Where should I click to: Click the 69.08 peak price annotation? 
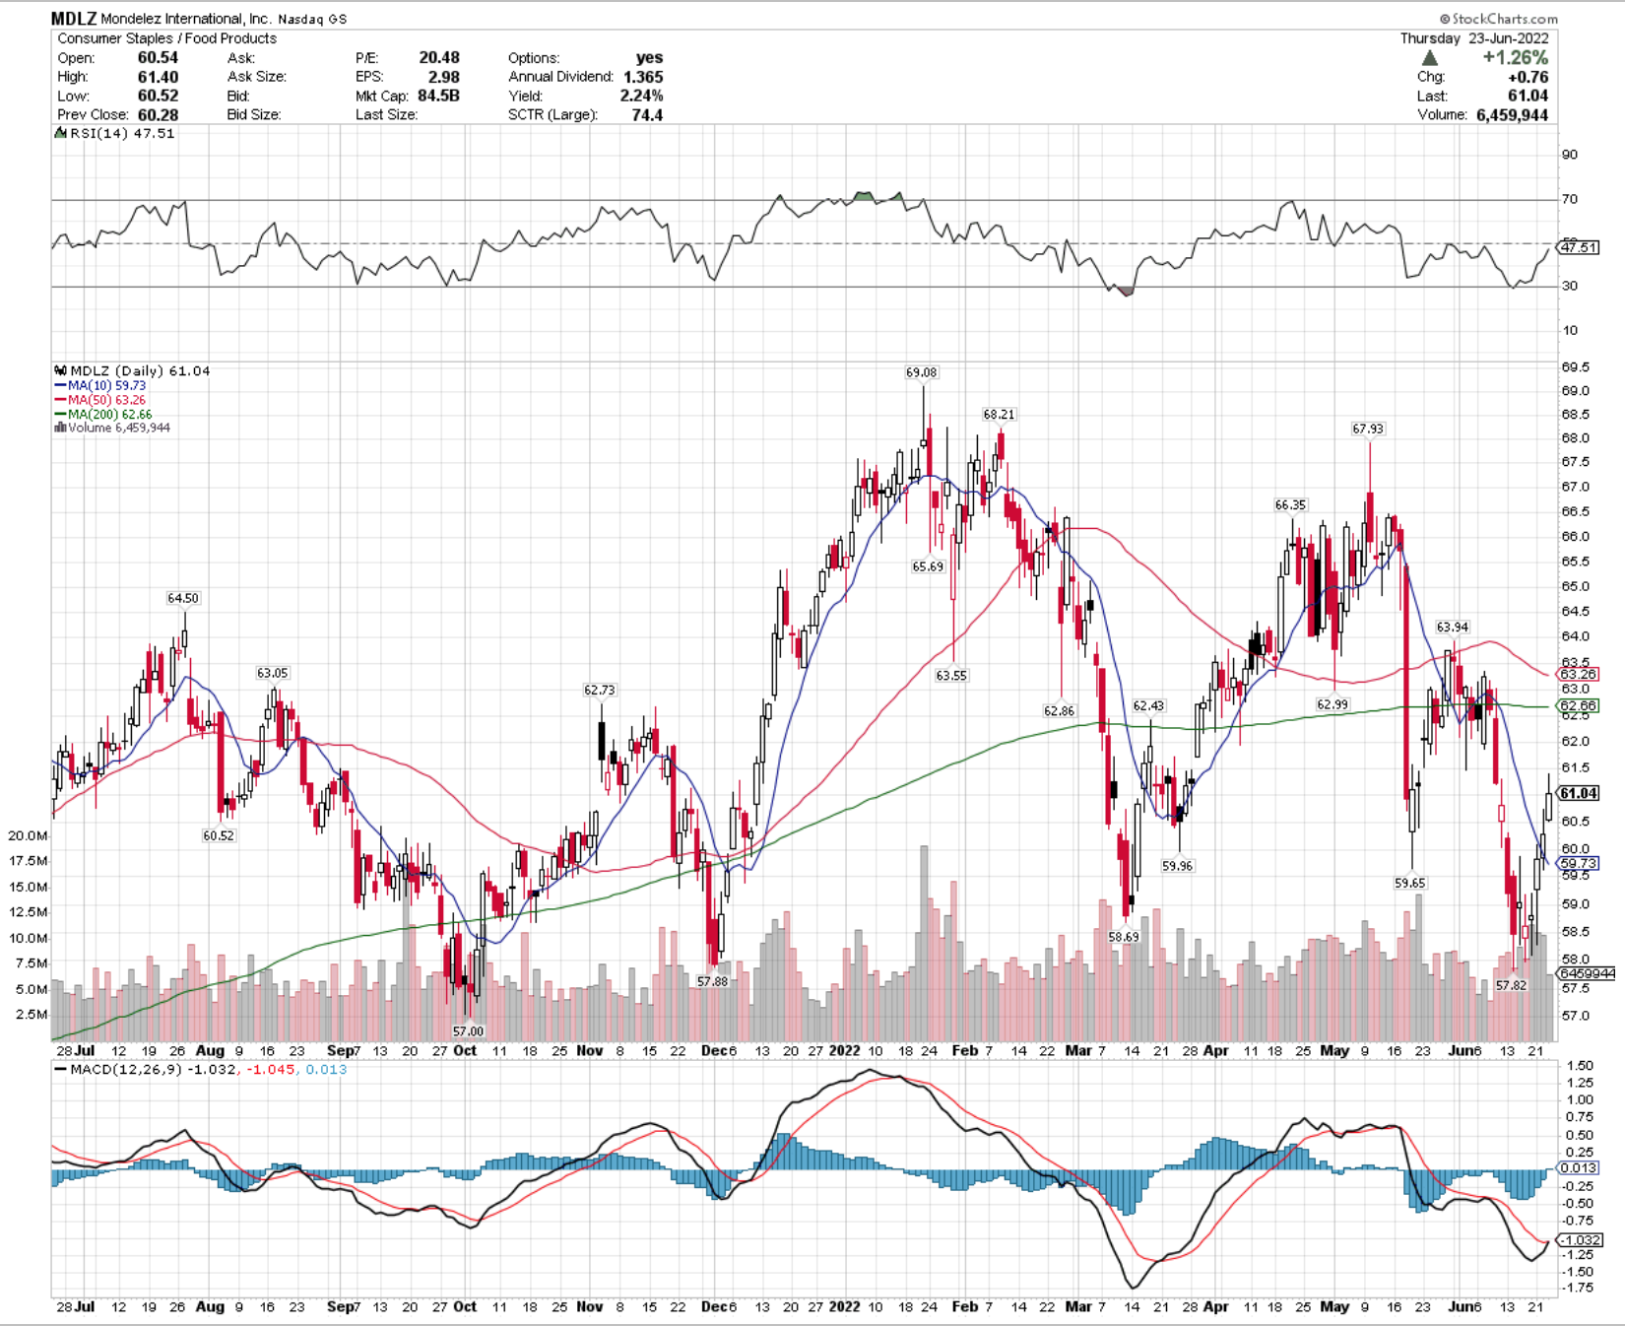click(x=922, y=372)
